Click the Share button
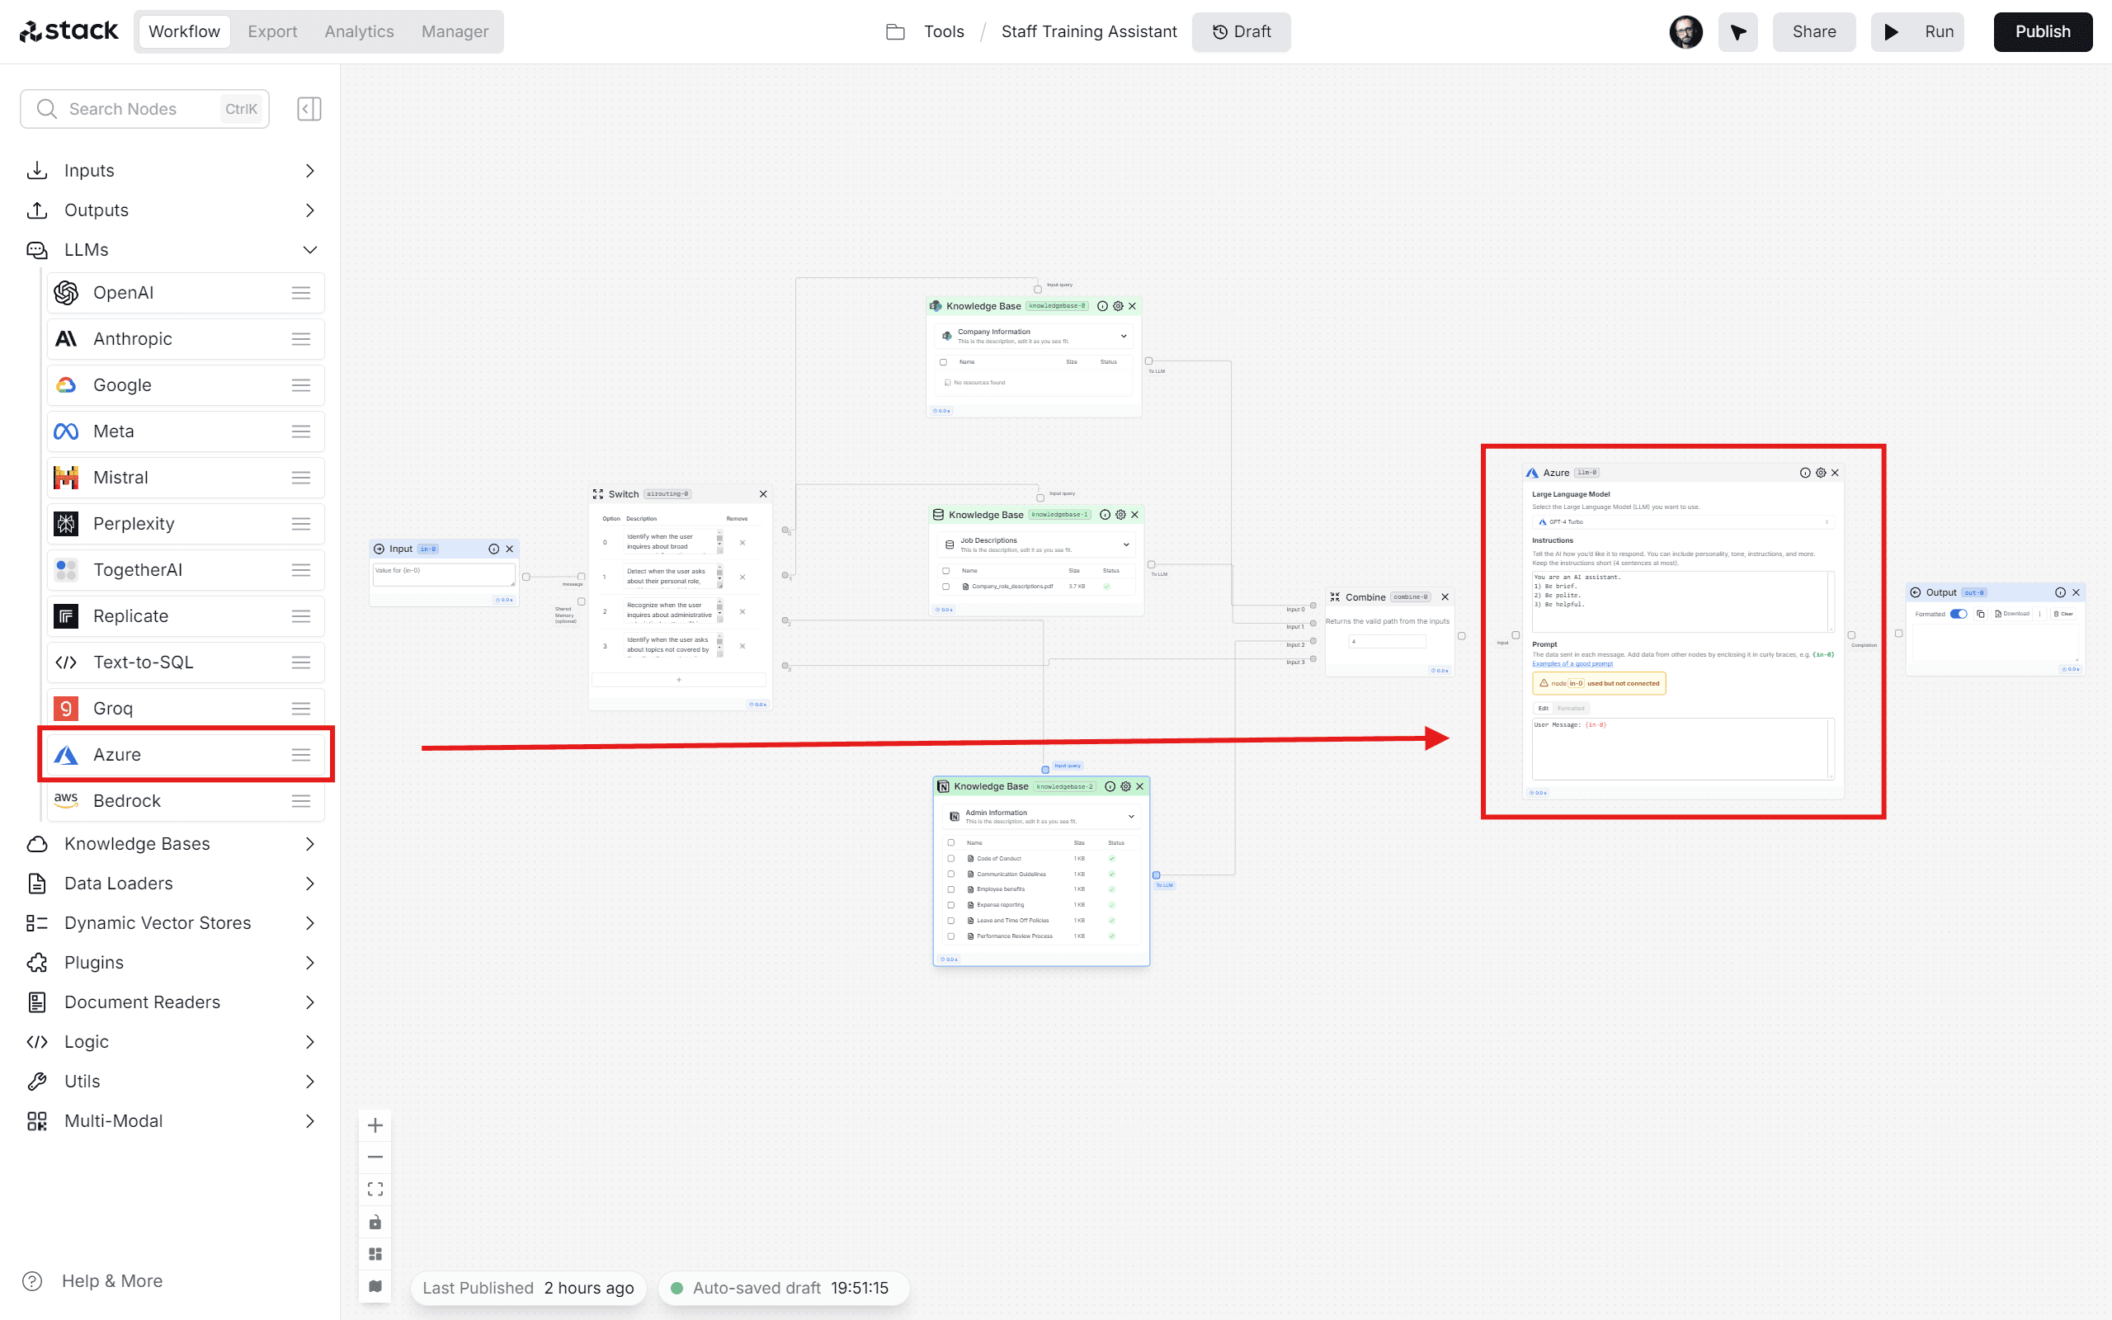 pos(1813,32)
